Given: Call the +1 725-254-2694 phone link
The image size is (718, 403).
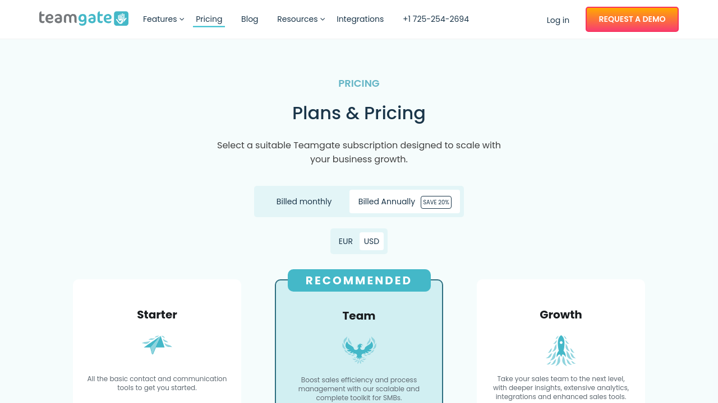Looking at the screenshot, I should tap(436, 19).
